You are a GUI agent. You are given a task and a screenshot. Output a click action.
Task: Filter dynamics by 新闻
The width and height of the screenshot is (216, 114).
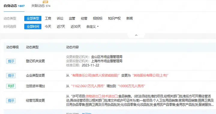click(130, 18)
